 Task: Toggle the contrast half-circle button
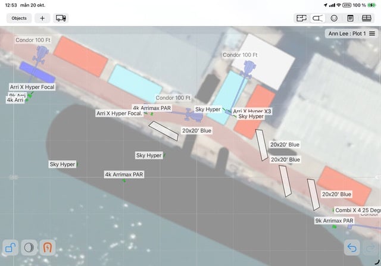(x=29, y=248)
